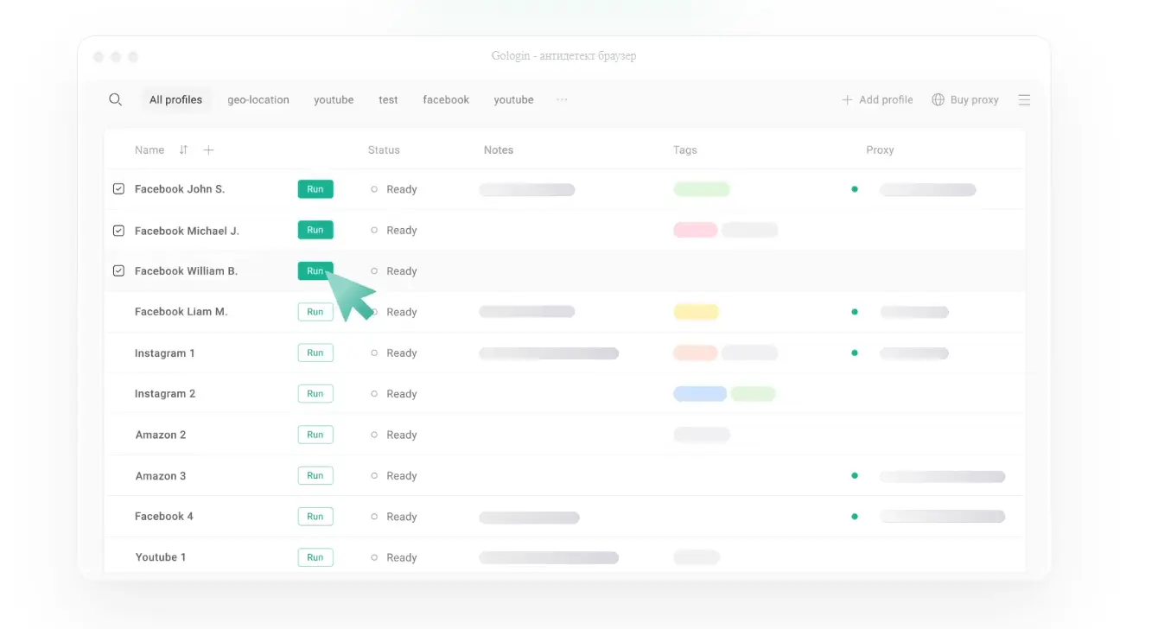Toggle the Facebook William B. checkbox
The image size is (1158, 629).
(119, 270)
